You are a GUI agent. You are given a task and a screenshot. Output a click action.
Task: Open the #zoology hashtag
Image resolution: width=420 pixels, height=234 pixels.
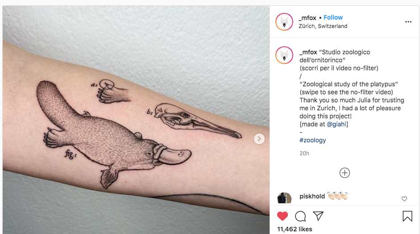(x=312, y=140)
